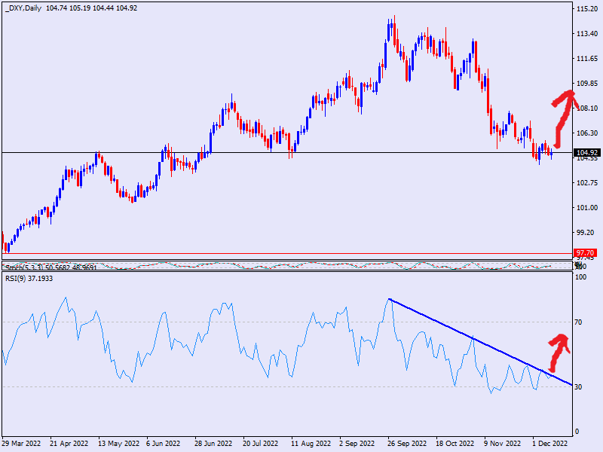This screenshot has height=452, width=603.
Task: Click the 99.20 price axis label
Action: click(587, 233)
